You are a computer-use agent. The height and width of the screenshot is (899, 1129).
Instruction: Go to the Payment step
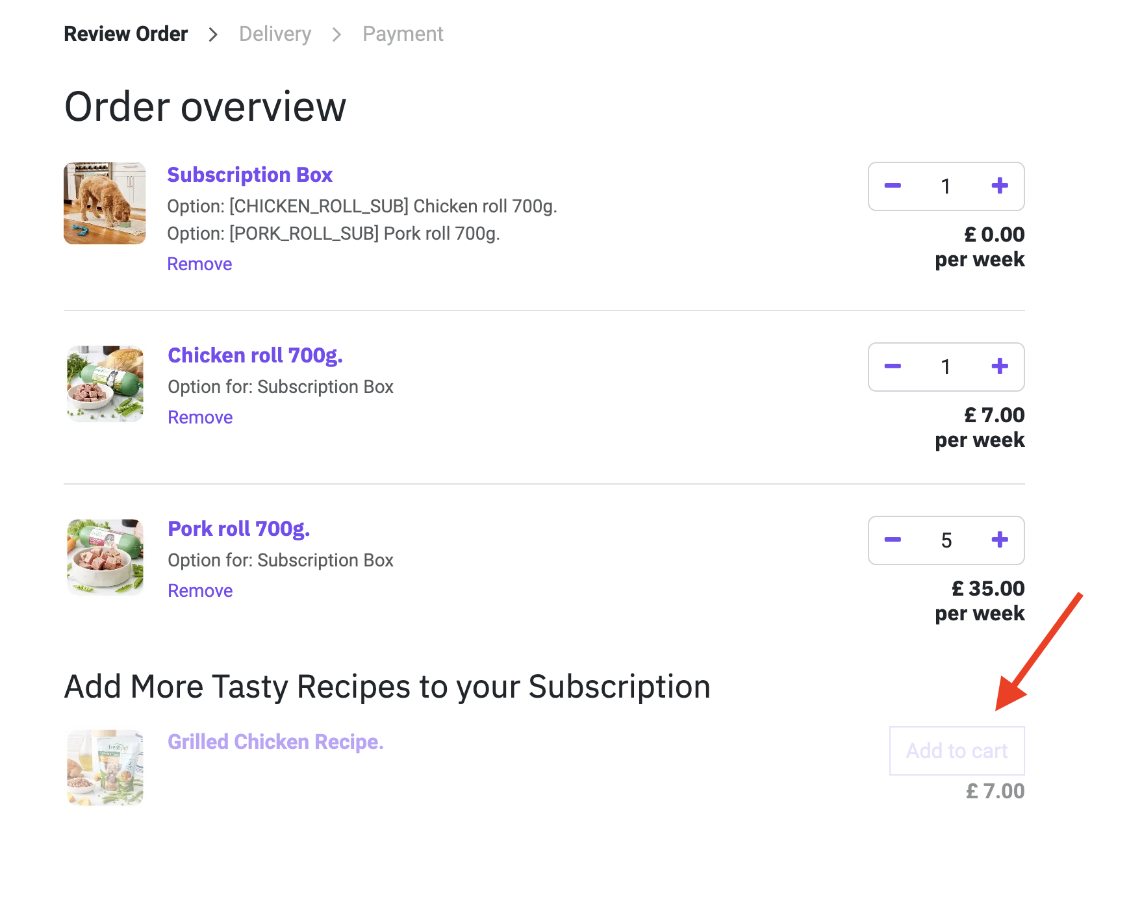click(403, 34)
